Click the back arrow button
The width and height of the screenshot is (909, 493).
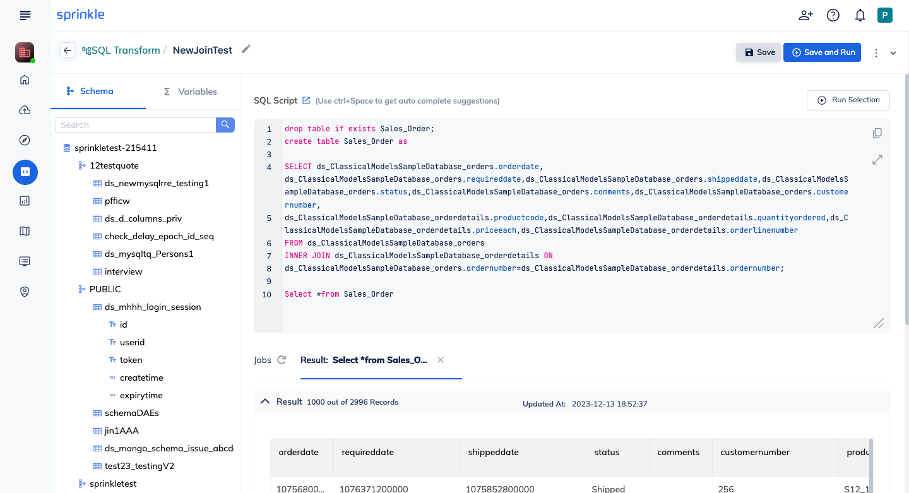tap(68, 50)
